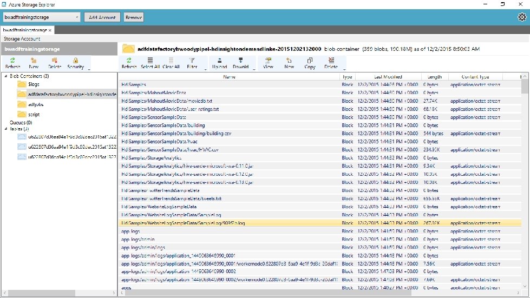Viewport: 530px width, 298px height.
Task: Select first table icon under Tables
Action: coord(22,137)
